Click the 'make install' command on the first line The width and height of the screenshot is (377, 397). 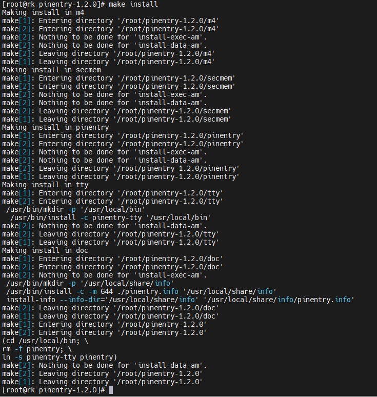click(x=133, y=4)
